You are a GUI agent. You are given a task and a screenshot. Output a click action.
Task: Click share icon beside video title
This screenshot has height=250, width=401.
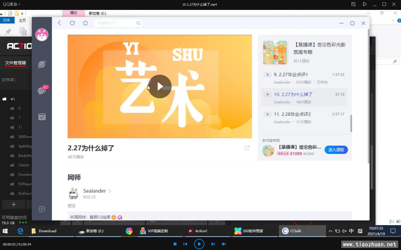coord(247,148)
